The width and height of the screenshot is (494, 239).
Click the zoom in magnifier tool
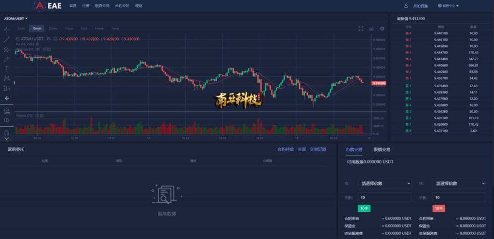(x=7, y=120)
